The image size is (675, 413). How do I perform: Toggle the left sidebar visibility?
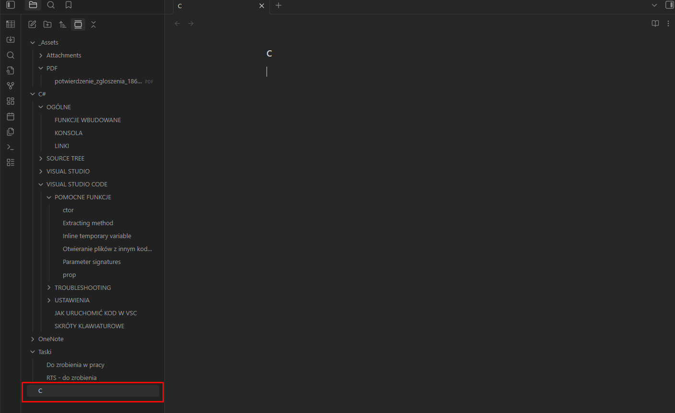(11, 5)
